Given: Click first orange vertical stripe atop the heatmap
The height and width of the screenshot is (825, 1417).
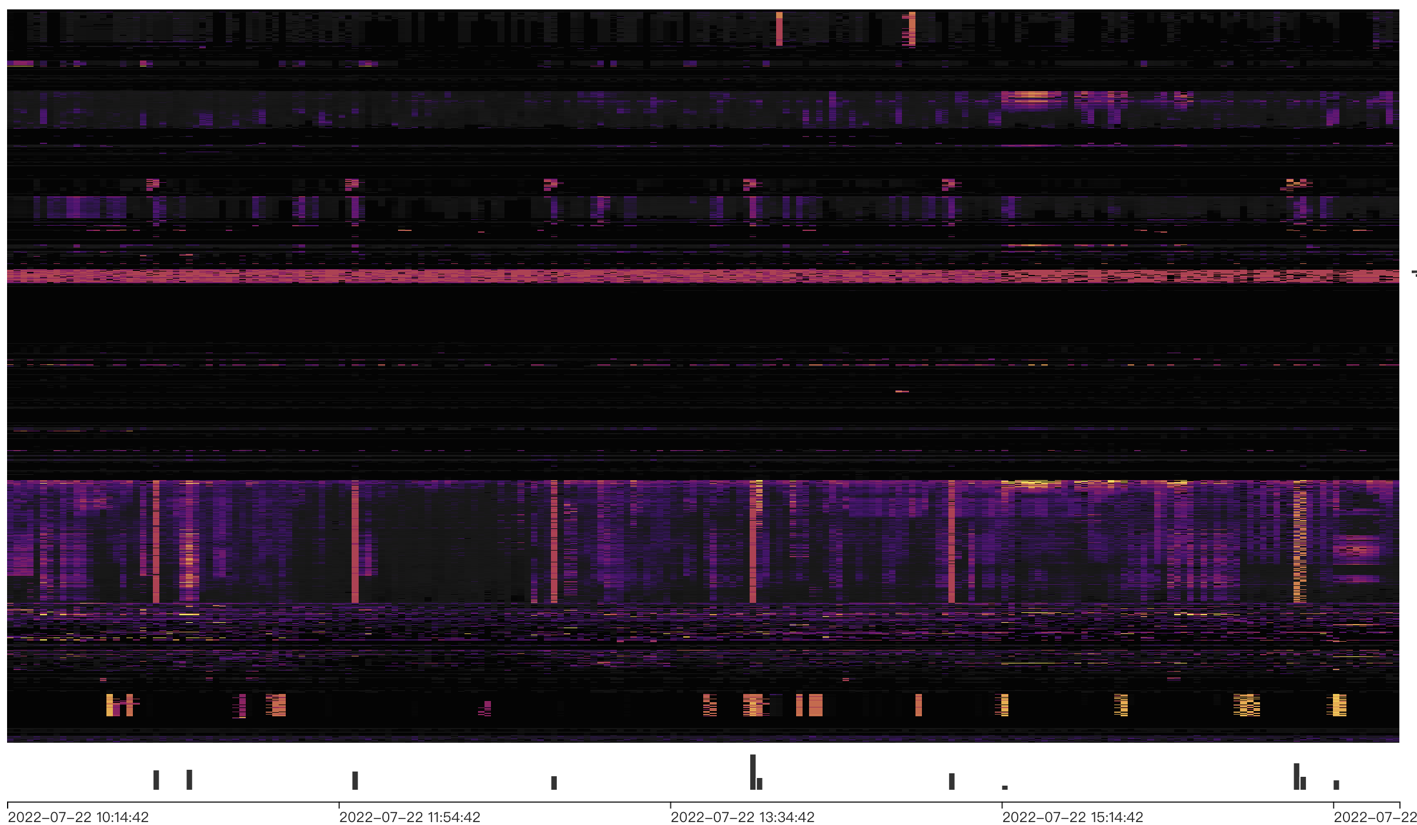Looking at the screenshot, I should tap(779, 28).
